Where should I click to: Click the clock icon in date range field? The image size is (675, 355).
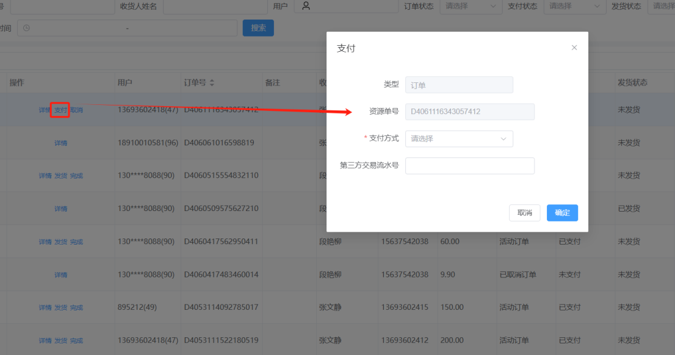tap(27, 28)
